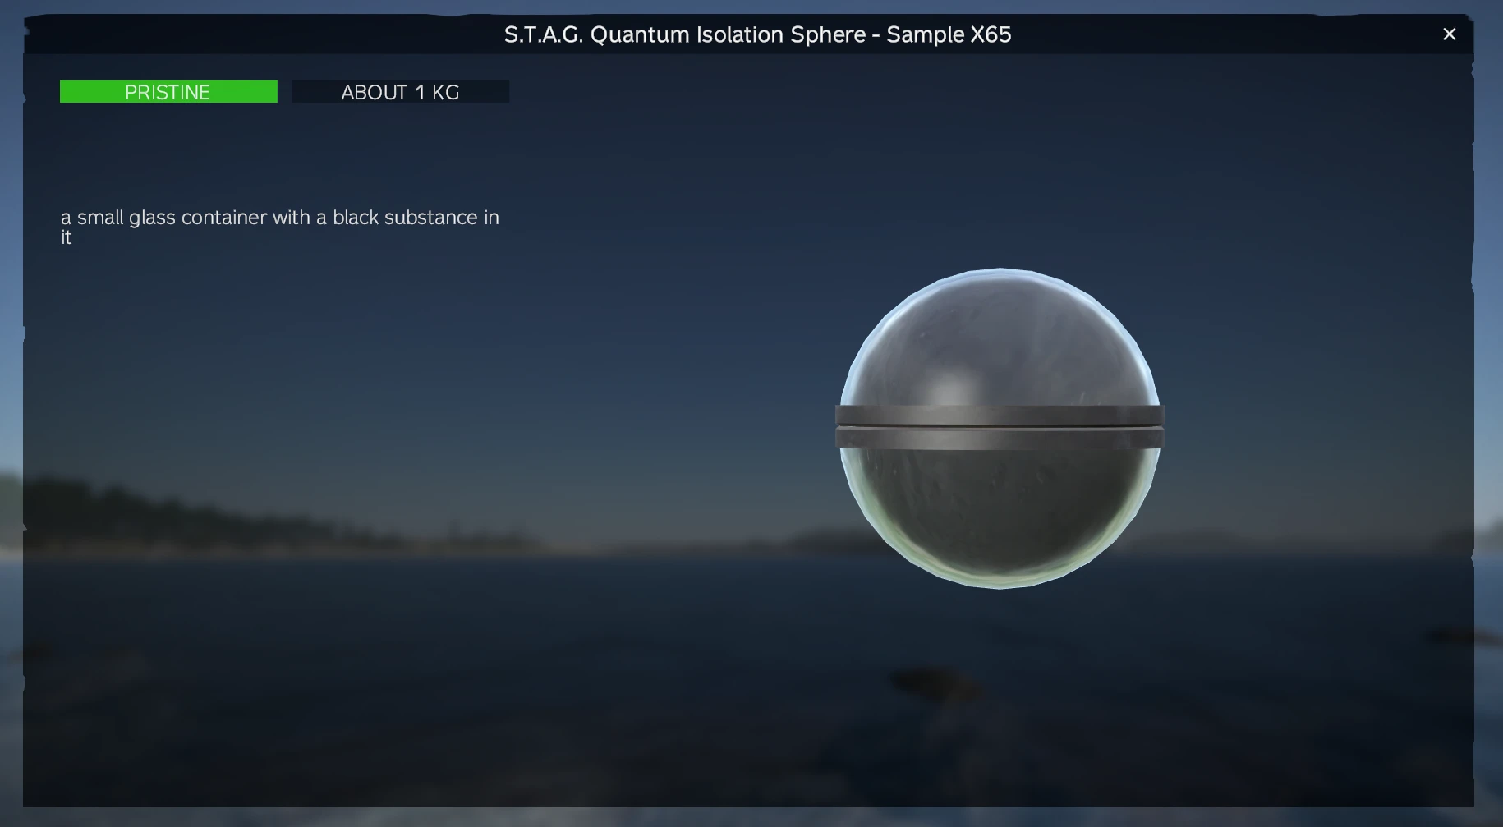This screenshot has height=827, width=1503.
Task: Select the 'a small glass container' description text
Action: coord(280,227)
